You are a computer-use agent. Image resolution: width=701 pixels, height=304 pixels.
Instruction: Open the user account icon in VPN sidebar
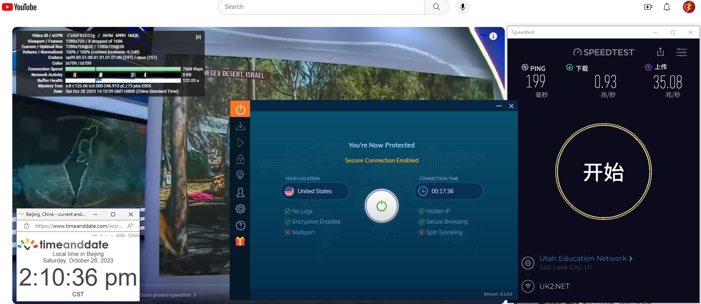pos(240,192)
